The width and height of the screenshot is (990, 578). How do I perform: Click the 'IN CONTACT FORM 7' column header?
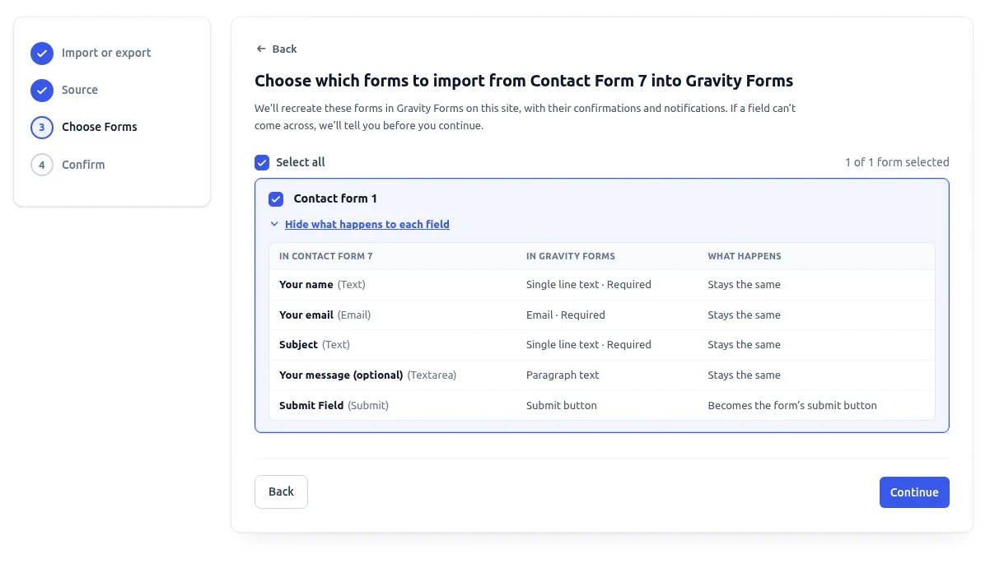coord(326,256)
